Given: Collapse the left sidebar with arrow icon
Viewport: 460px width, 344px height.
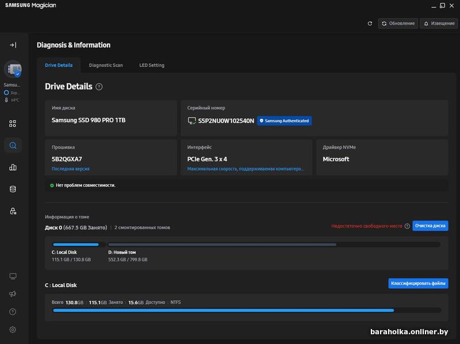Looking at the screenshot, I should point(13,45).
